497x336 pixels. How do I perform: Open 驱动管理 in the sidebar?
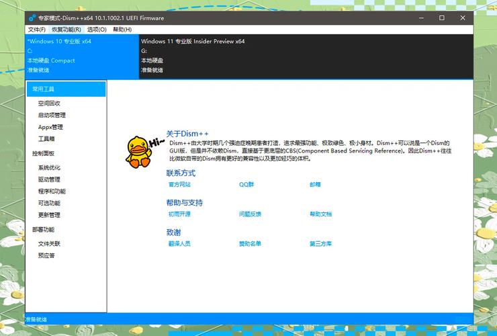pyautogui.click(x=49, y=179)
